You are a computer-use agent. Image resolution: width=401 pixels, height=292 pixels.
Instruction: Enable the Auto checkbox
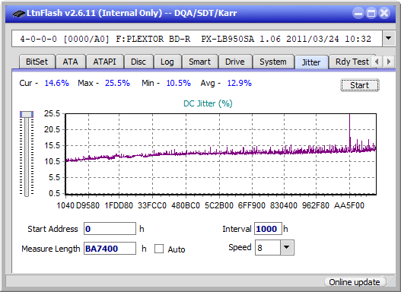159,249
